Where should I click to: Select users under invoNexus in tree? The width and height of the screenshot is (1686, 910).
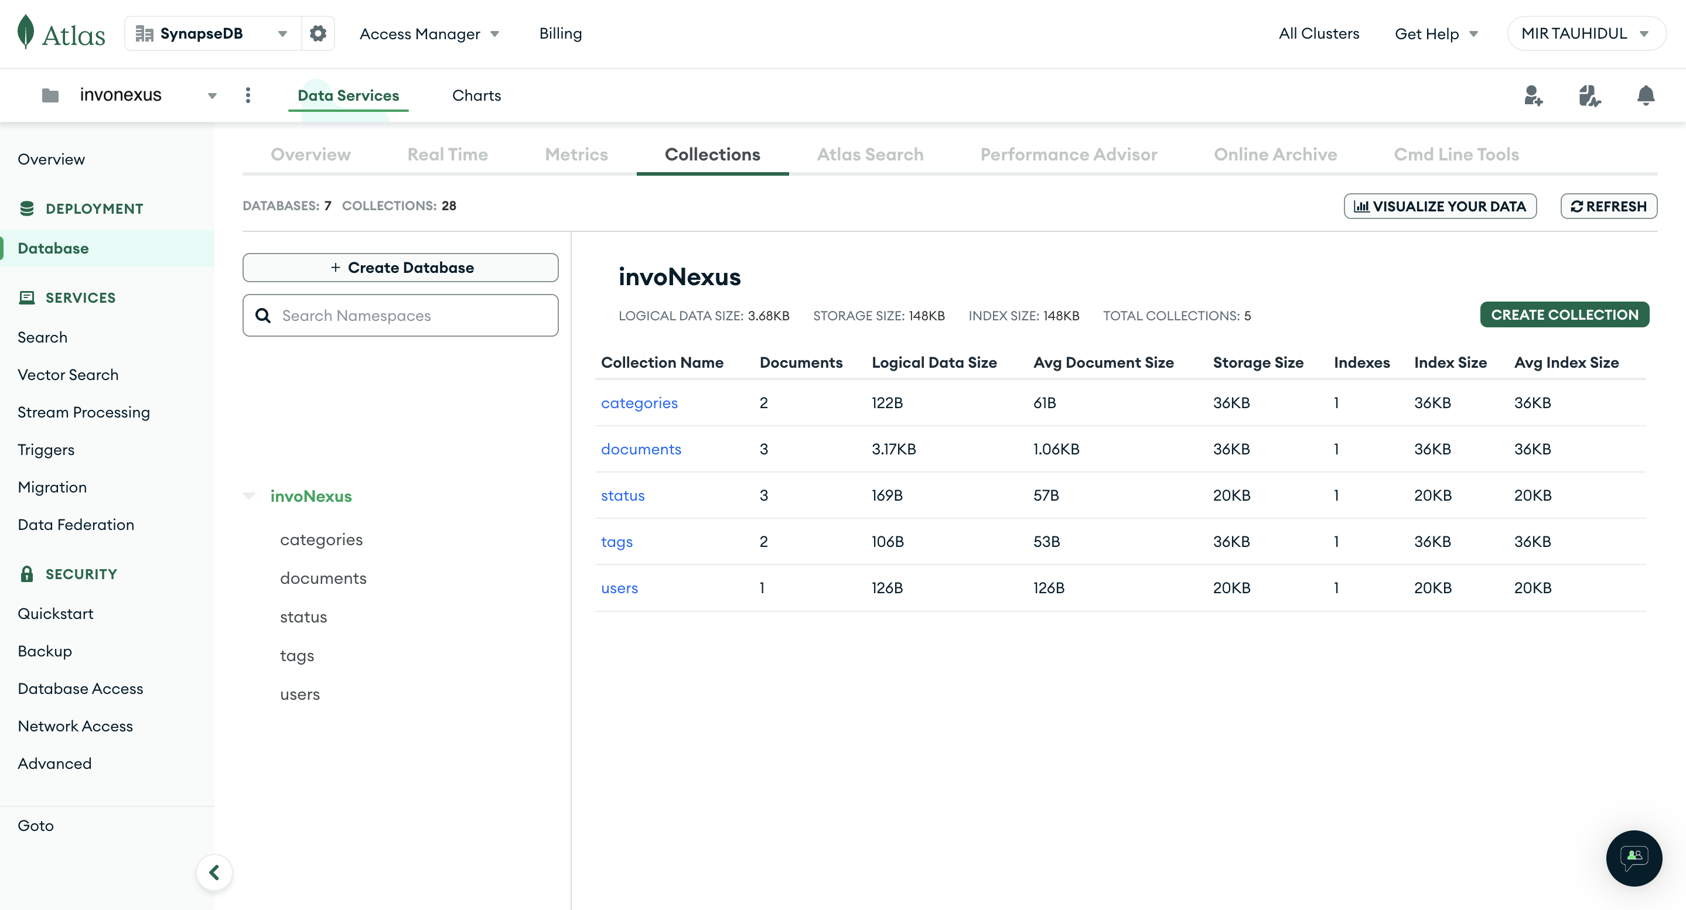(x=300, y=693)
